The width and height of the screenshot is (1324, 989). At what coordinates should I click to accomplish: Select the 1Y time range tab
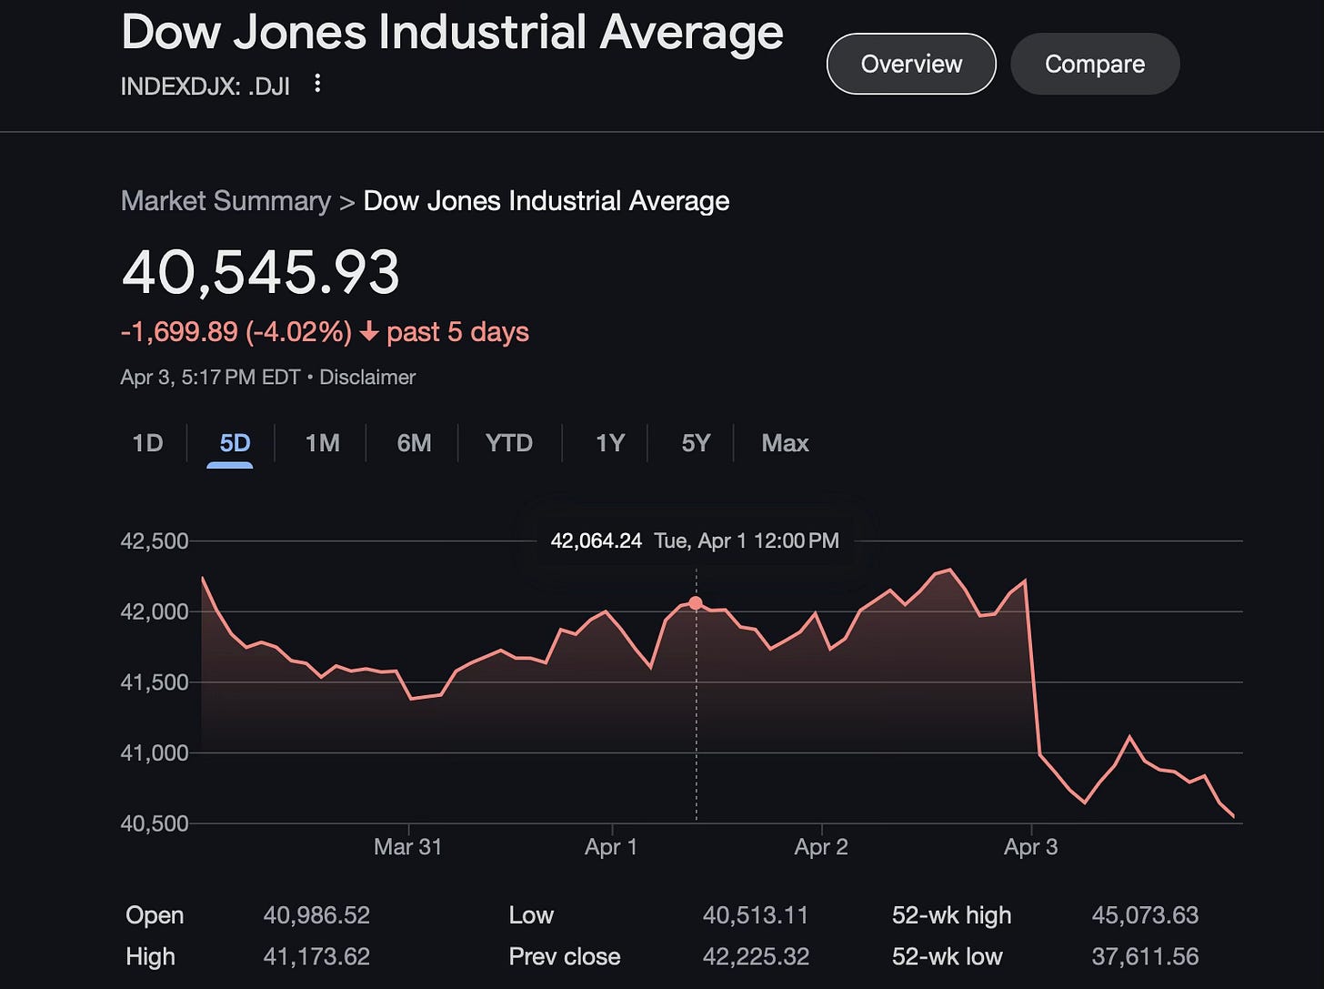[x=609, y=443]
